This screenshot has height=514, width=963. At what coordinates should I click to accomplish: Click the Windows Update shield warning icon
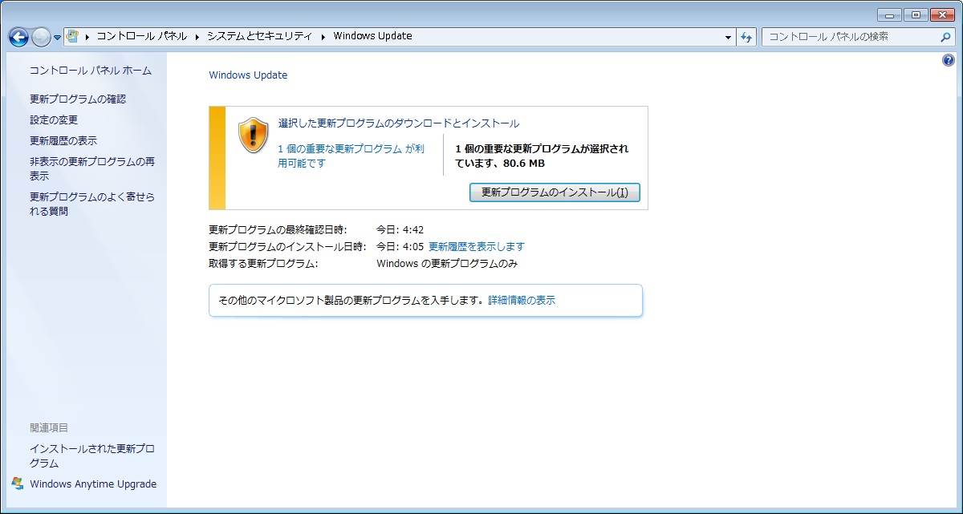pos(254,136)
